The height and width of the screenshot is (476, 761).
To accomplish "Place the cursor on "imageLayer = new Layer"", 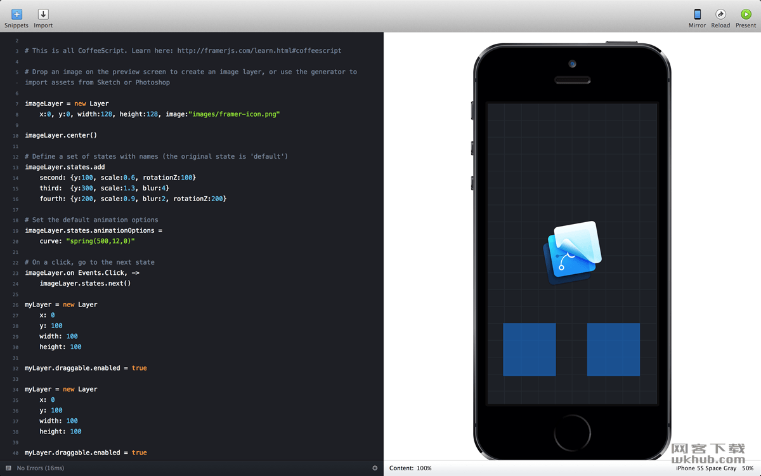I will click(x=67, y=103).
